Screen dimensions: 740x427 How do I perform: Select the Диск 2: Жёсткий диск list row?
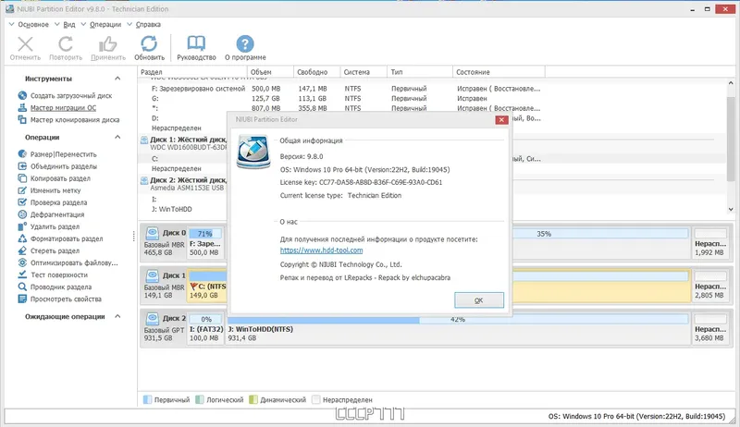click(x=183, y=184)
